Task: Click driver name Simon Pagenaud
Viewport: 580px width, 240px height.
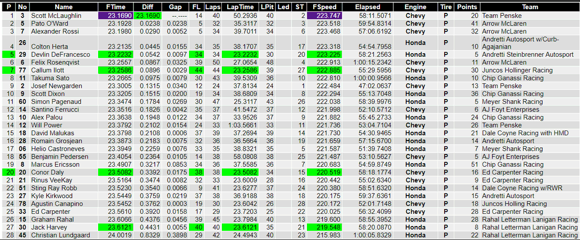Action: click(x=55, y=102)
